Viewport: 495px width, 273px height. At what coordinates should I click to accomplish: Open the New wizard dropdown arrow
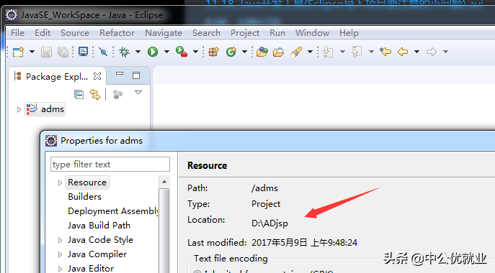tap(32, 52)
